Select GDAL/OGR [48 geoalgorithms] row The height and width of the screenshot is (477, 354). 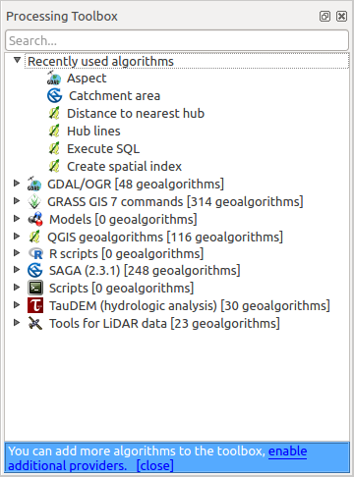(x=136, y=185)
